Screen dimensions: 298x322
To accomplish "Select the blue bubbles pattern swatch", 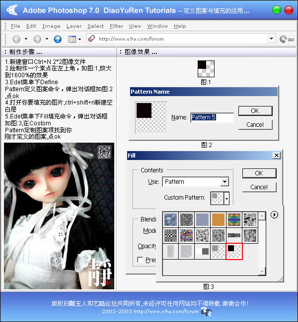I will pos(170,219).
